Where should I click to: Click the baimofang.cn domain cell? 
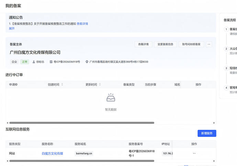tap(84, 153)
